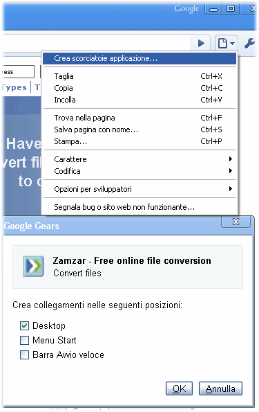Enable the Menu Start checkbox
This screenshot has height=412, width=259.
click(24, 340)
